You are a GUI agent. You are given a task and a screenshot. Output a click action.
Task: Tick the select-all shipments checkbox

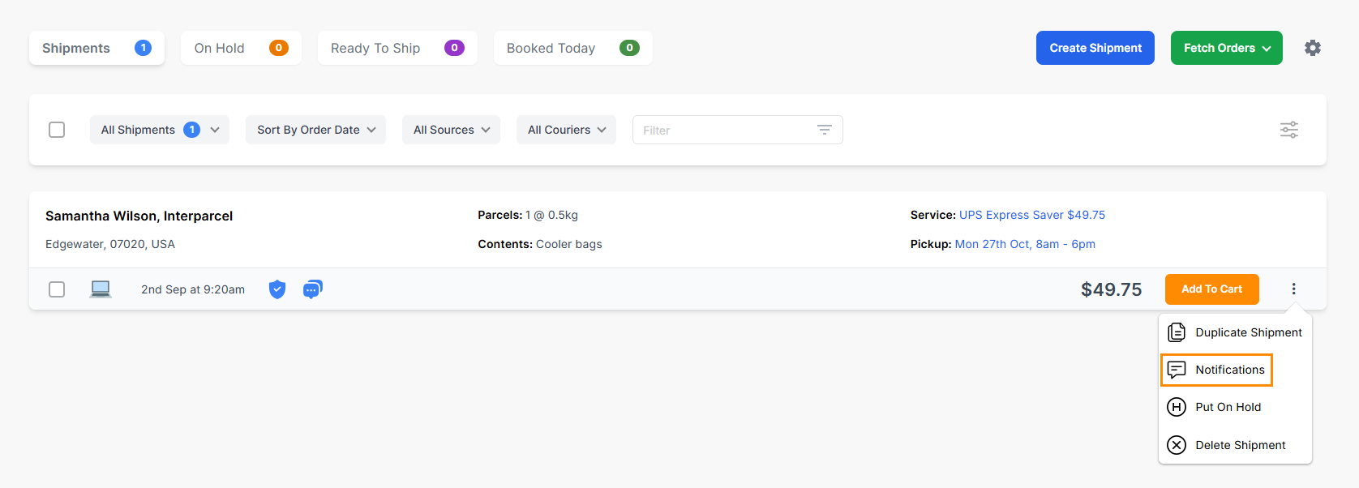(57, 130)
